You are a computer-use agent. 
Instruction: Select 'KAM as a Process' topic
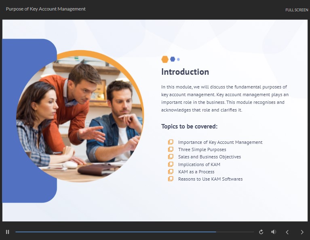pyautogui.click(x=196, y=172)
